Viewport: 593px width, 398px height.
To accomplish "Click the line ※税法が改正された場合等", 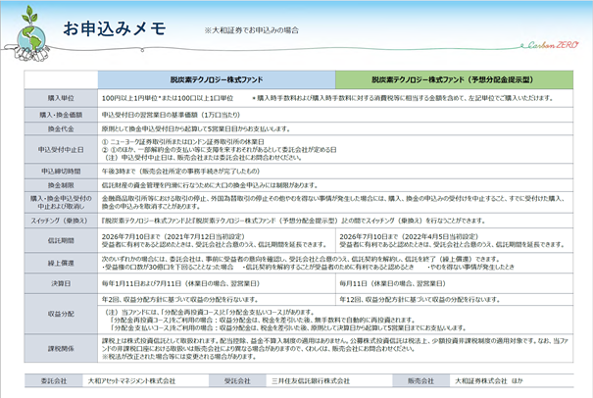I will click(179, 357).
